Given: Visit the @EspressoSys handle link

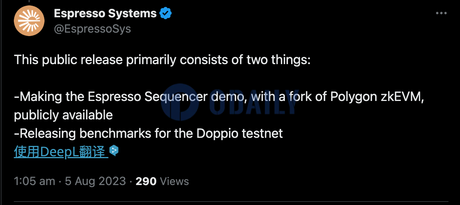Looking at the screenshot, I should [x=92, y=29].
